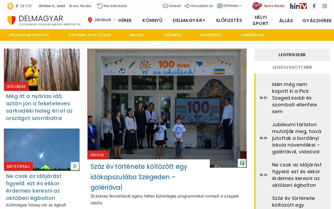The height and width of the screenshot is (209, 334).
Task: Select BALESET topic in yellow bar
Action: click(x=137, y=35)
